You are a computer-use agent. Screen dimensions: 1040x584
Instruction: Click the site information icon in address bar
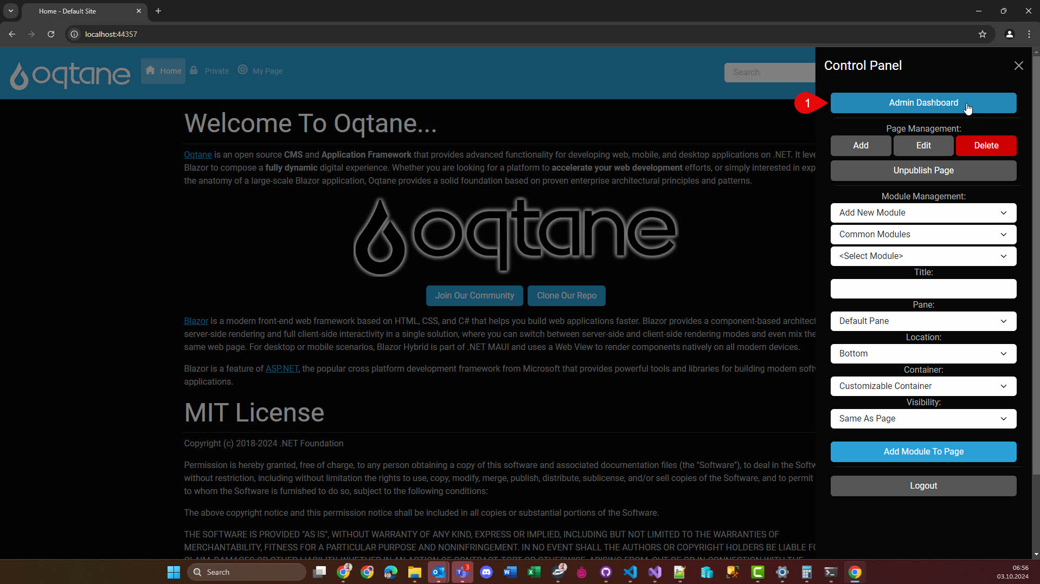74,34
